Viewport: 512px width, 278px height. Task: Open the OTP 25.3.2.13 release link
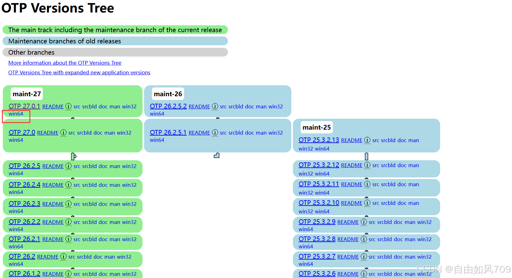319,140
